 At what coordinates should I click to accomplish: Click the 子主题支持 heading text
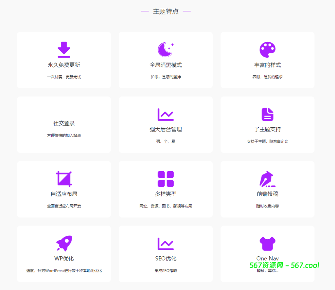267,130
